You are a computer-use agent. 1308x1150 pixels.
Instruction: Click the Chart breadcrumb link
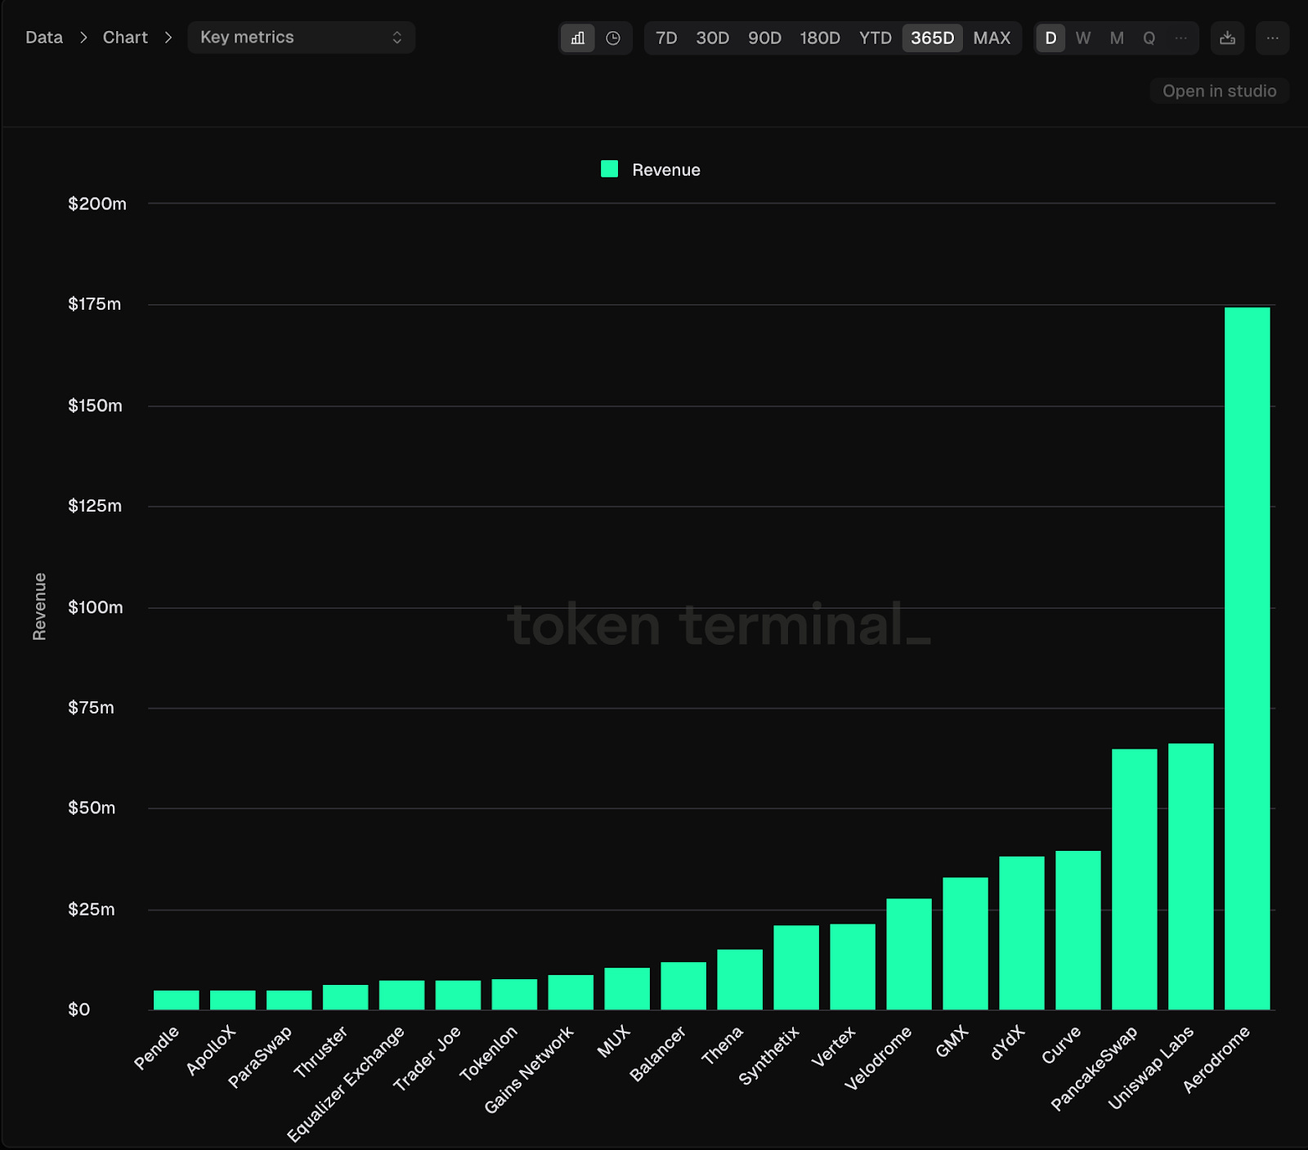[x=125, y=38]
